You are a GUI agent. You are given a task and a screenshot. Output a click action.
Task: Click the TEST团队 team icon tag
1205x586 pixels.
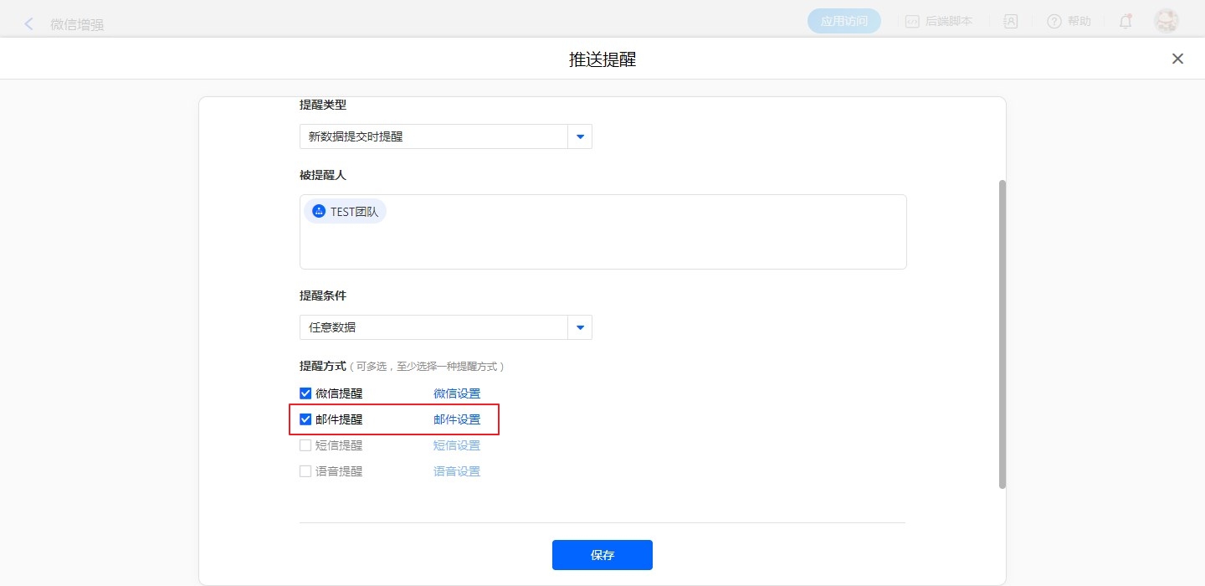(x=319, y=212)
